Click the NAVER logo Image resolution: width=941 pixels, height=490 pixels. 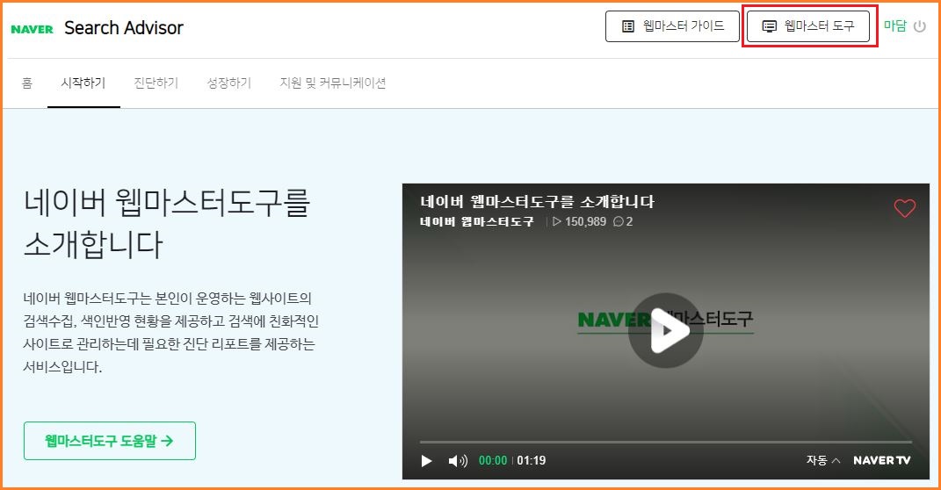coord(32,29)
